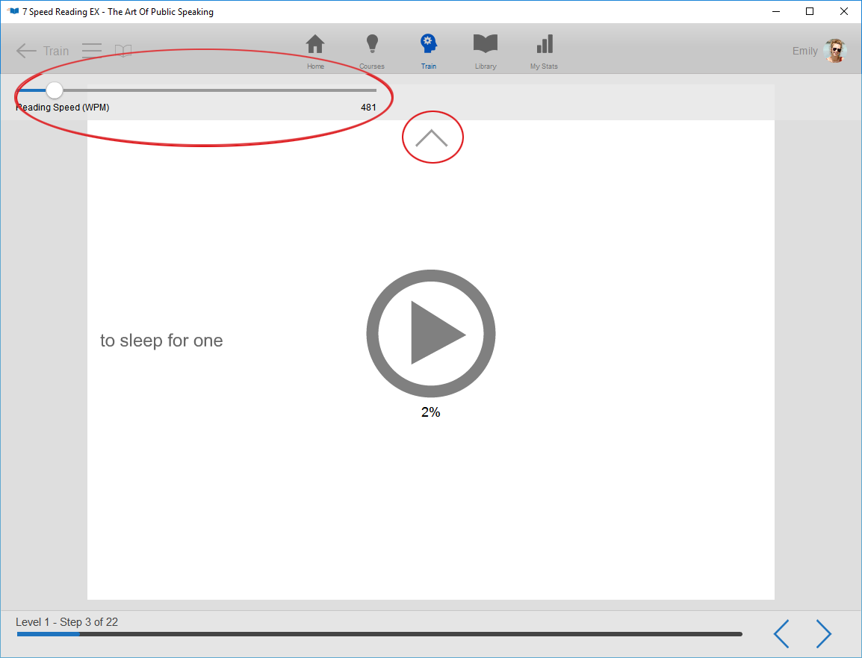Click the displayed text "to sleep for one"
This screenshot has width=862, height=658.
[161, 341]
